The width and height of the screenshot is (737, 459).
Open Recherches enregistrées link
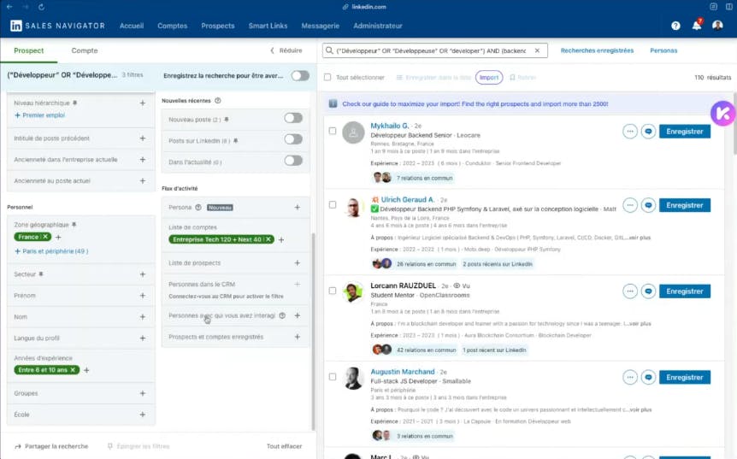(597, 50)
